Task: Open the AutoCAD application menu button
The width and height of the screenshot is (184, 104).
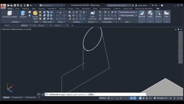Action: coord(3,6)
